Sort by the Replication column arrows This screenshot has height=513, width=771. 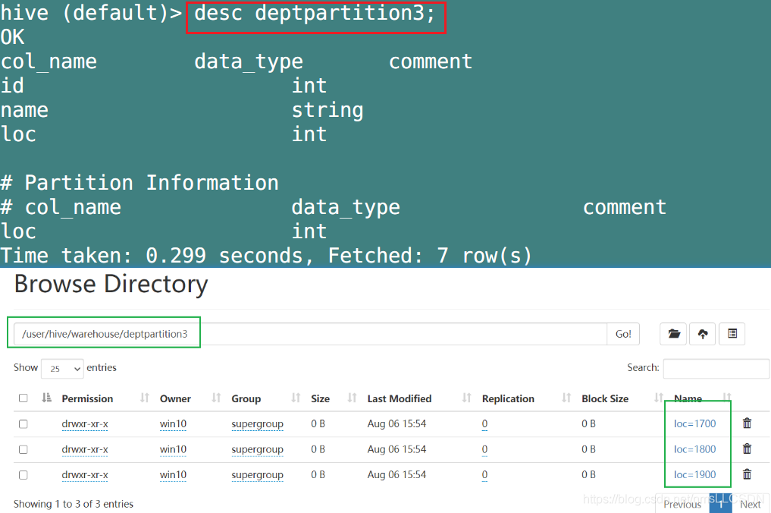tap(566, 398)
